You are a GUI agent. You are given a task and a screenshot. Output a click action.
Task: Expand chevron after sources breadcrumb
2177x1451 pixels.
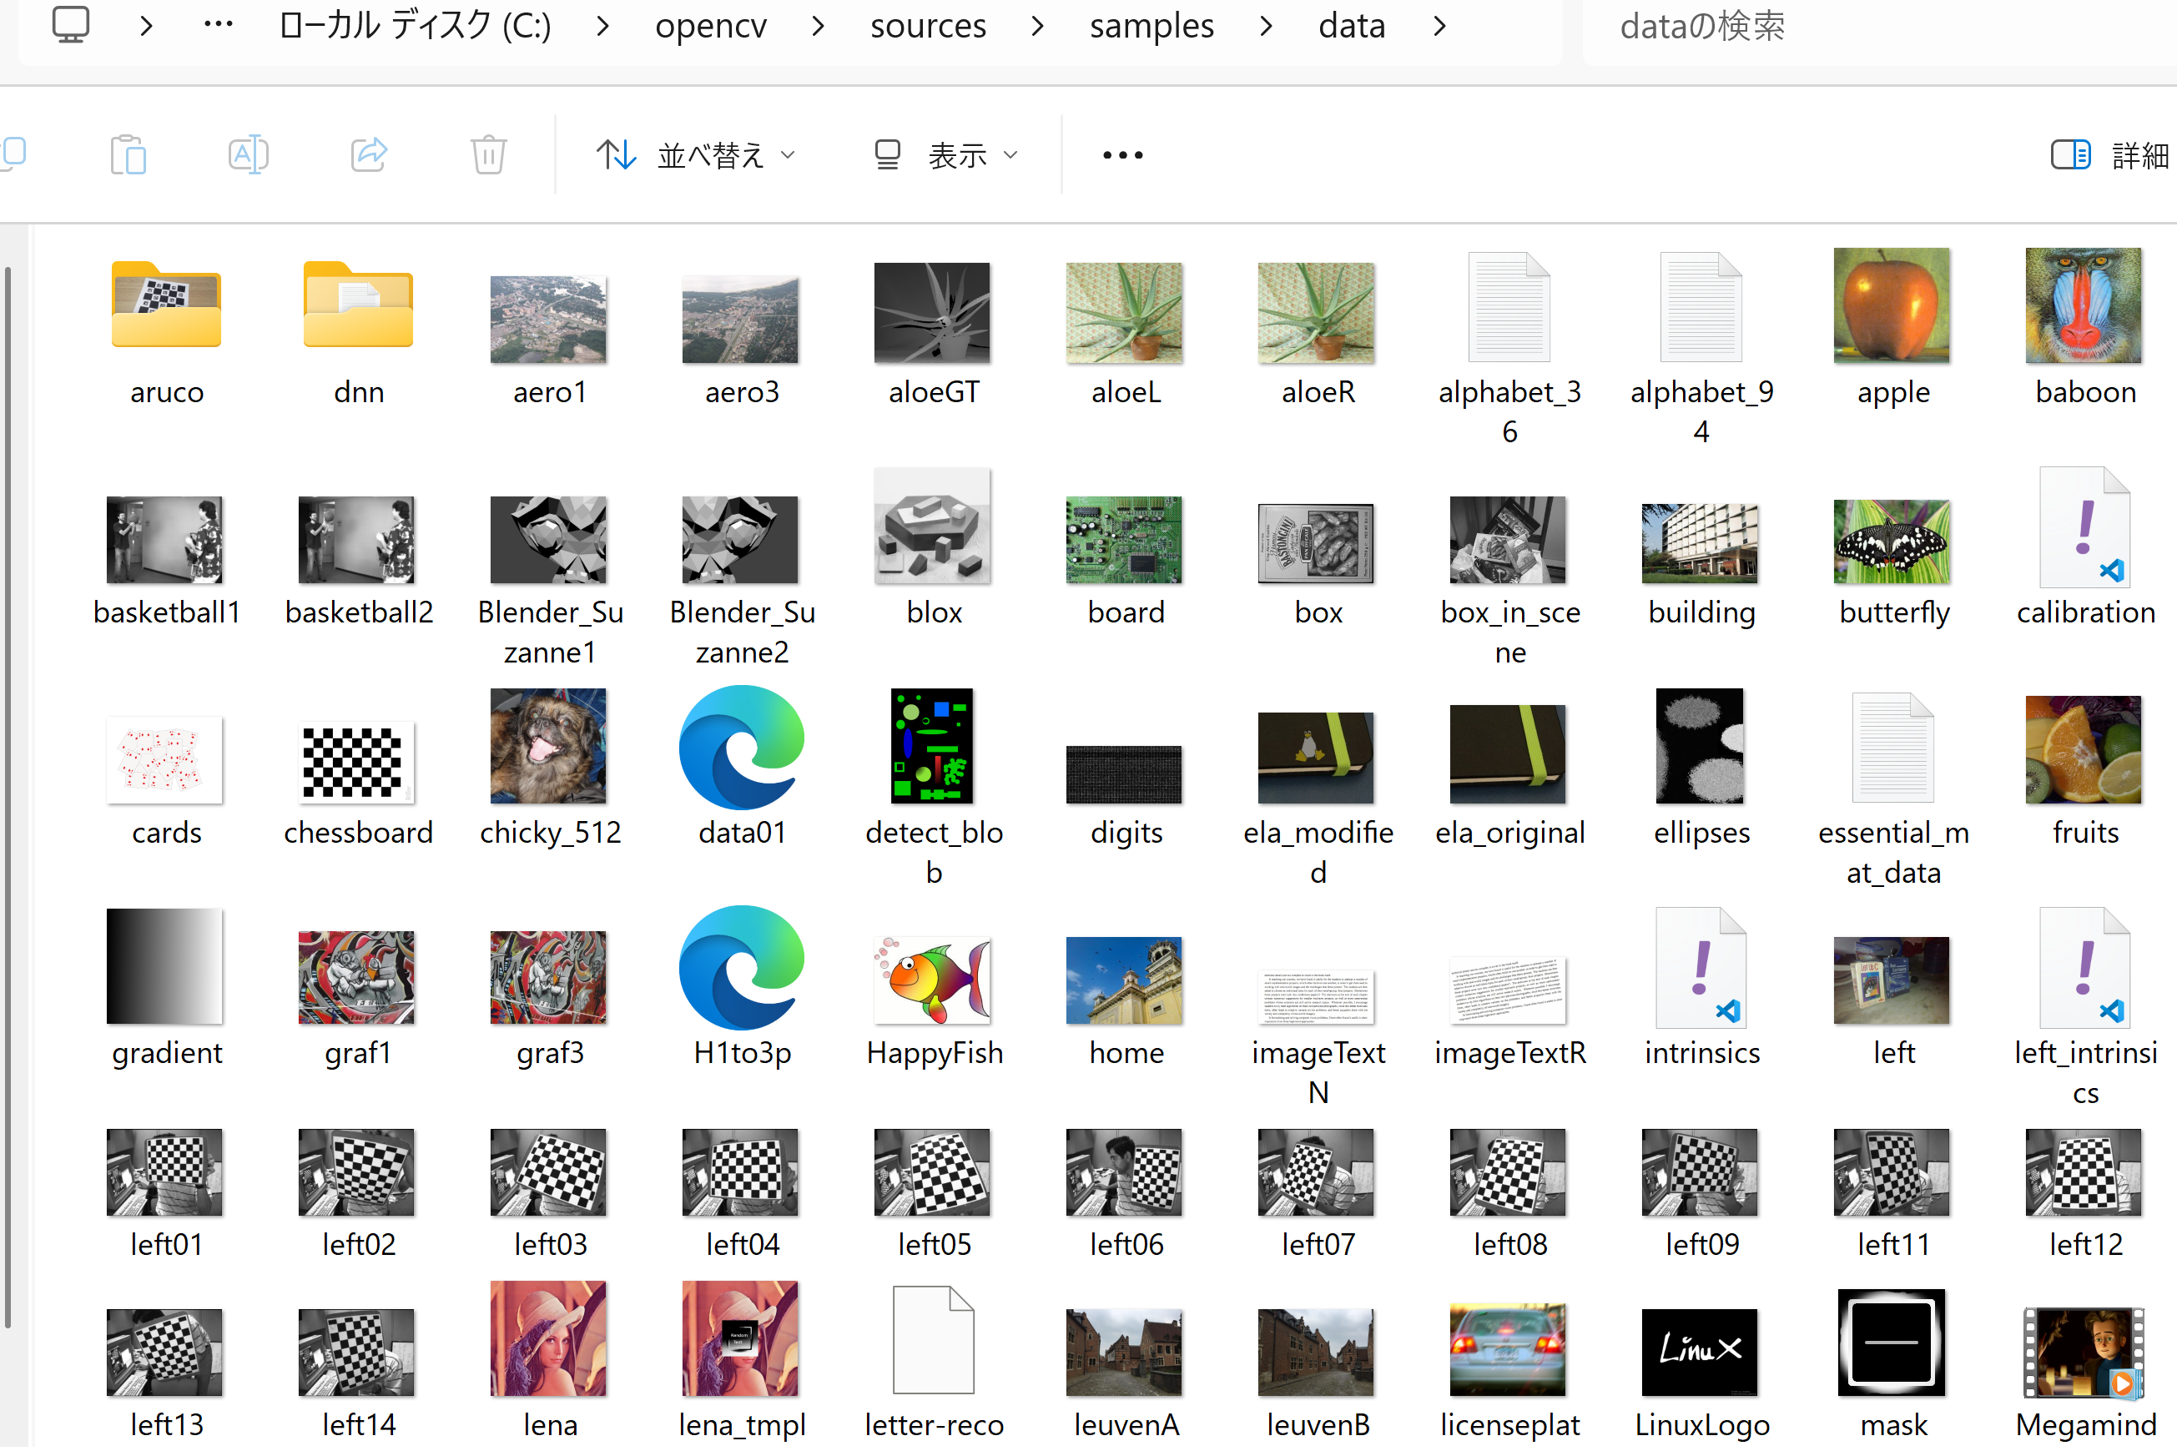pyautogui.click(x=1037, y=26)
